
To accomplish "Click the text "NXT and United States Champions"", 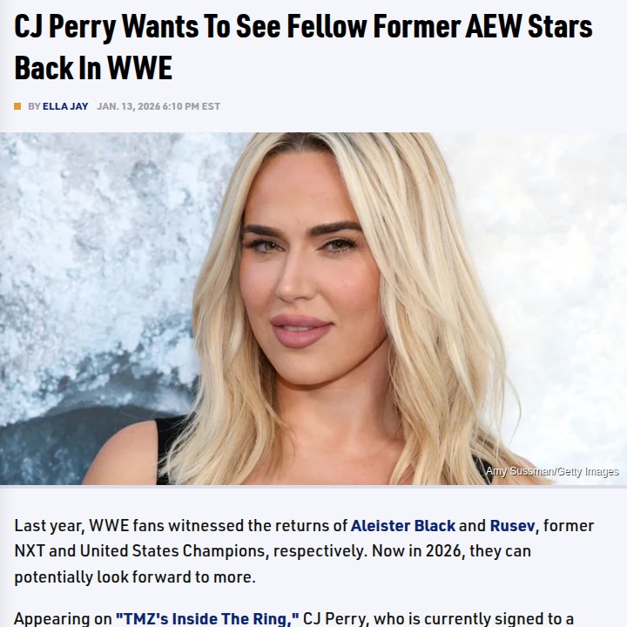I will [140, 551].
